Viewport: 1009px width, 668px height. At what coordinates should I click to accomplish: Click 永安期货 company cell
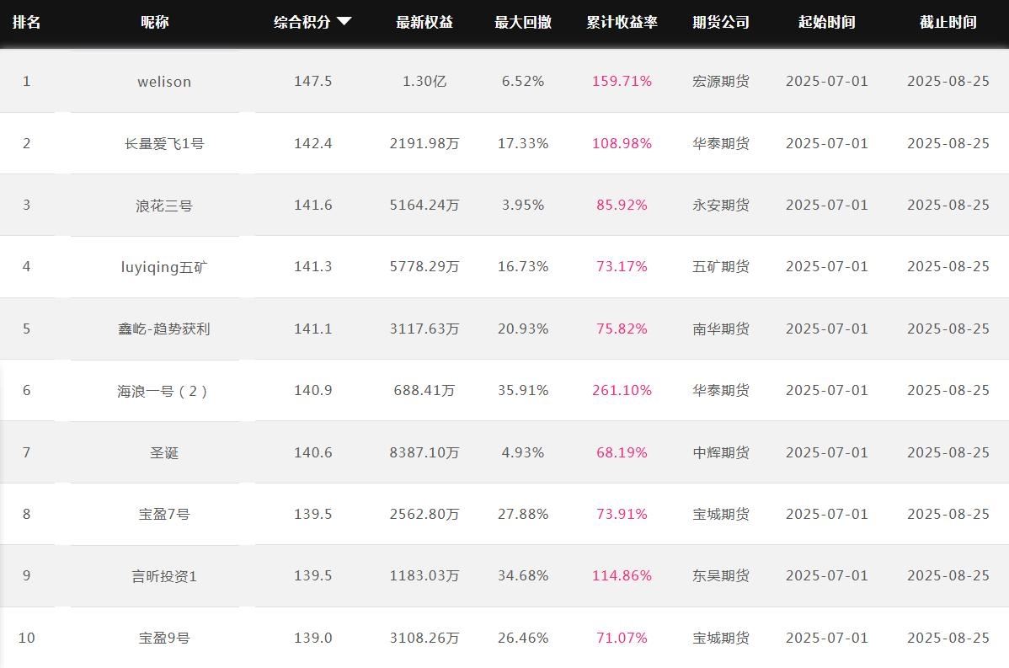[x=721, y=205]
